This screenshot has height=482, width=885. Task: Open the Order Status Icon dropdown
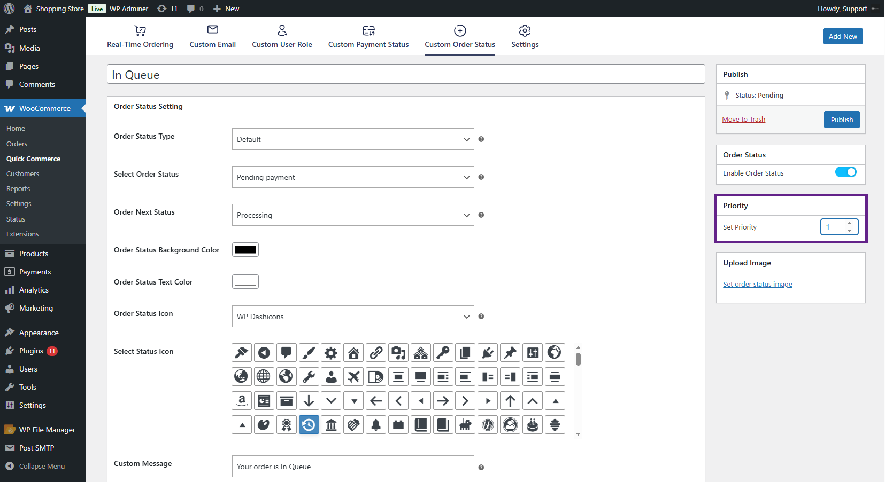point(353,317)
